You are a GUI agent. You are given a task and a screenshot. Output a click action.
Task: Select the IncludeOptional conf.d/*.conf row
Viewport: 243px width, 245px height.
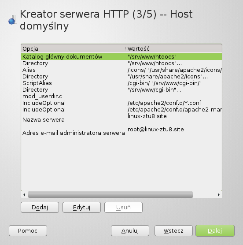click(x=121, y=103)
